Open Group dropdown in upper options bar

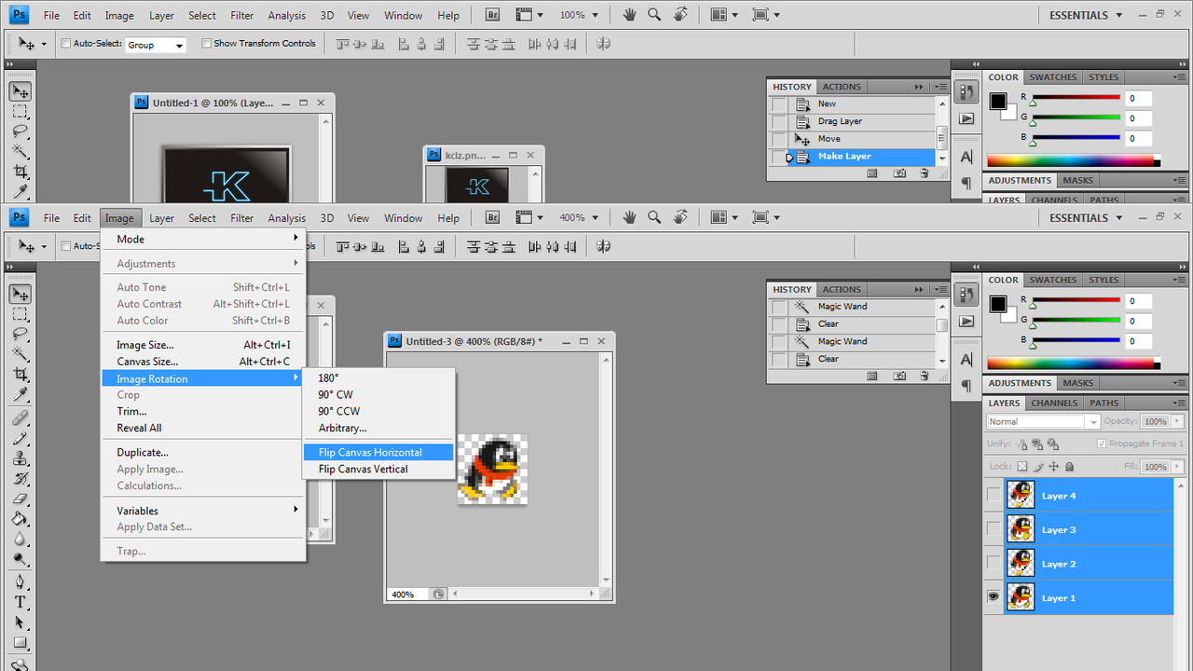click(x=156, y=45)
